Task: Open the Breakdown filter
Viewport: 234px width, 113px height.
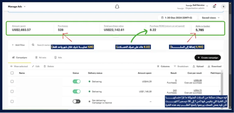Action: point(181,67)
